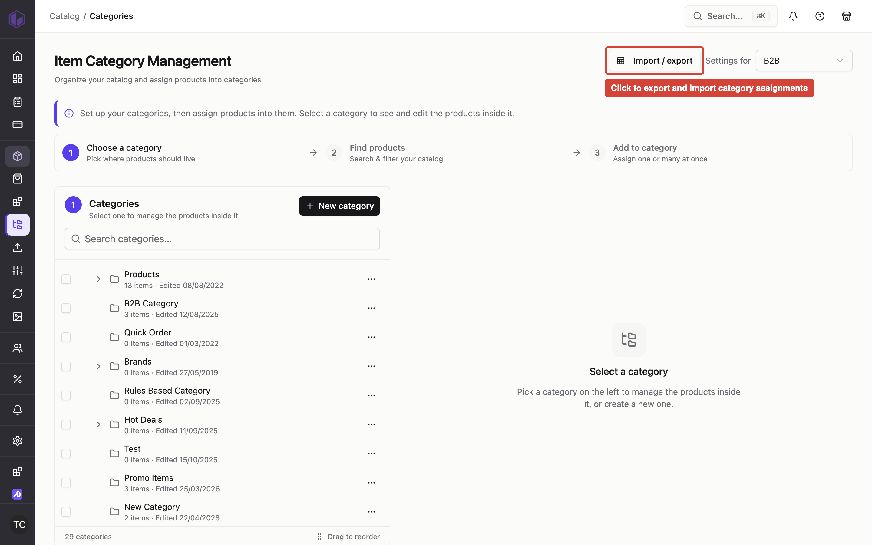The image size is (872, 545).
Task: Check the Quick Order checkbox
Action: 66,337
